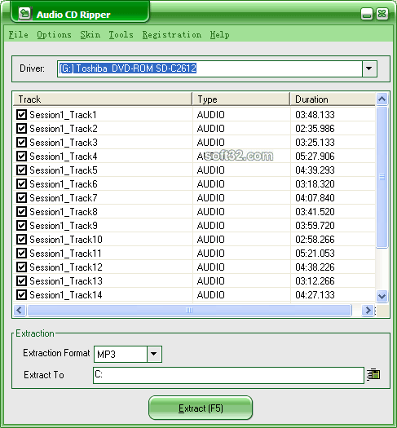Click duration 04:07.840
The height and width of the screenshot is (428, 397).
point(315,197)
